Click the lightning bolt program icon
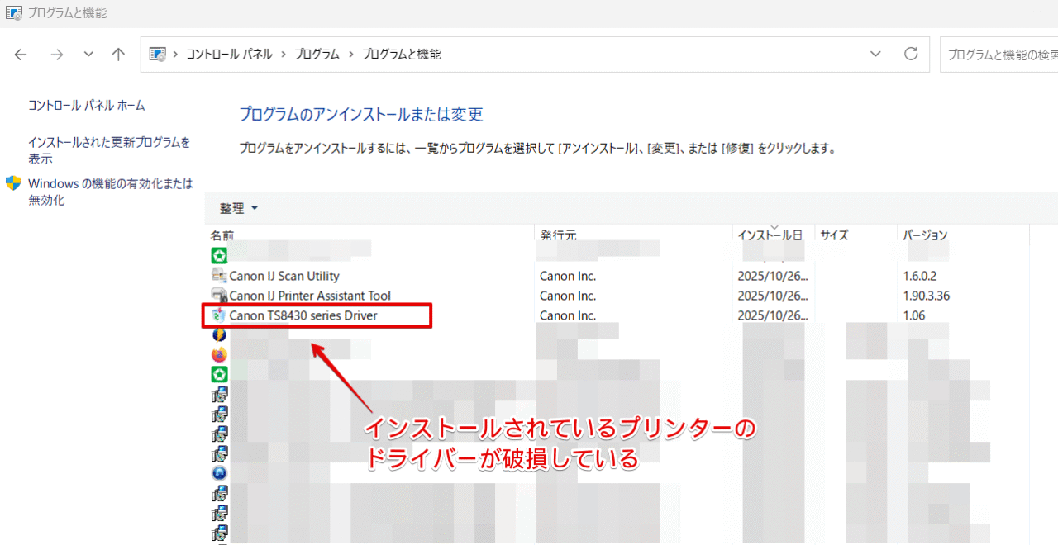Screen dimensions: 1058x545 [x=219, y=334]
